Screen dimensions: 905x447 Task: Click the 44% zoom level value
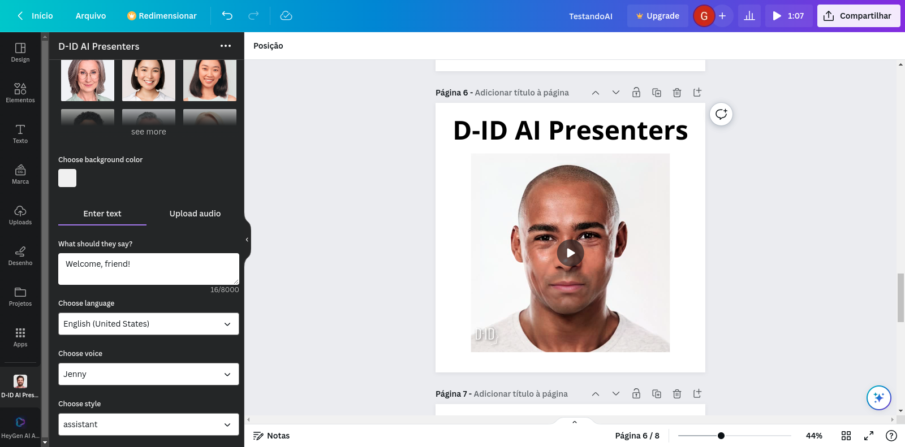pyautogui.click(x=814, y=436)
